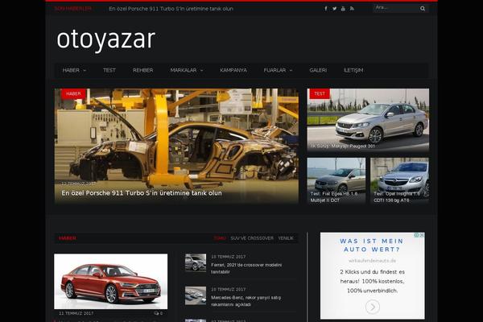483x322 pixels.
Task: Open the GALERİ menu item
Action: pos(318,70)
